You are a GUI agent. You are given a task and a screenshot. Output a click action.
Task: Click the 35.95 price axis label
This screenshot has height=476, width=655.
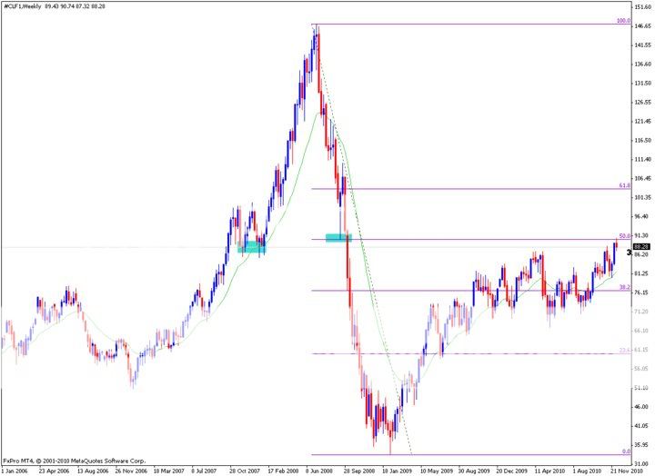(642, 445)
